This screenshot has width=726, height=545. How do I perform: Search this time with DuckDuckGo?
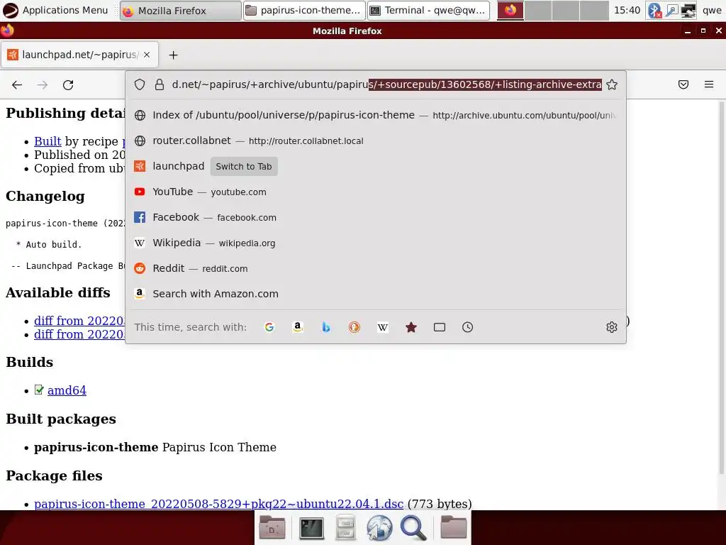(354, 327)
